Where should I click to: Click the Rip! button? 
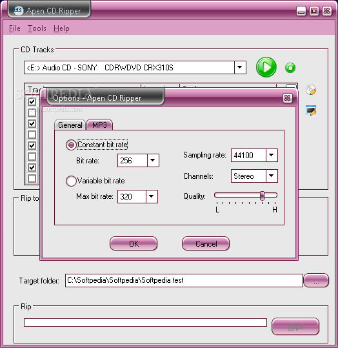click(295, 326)
